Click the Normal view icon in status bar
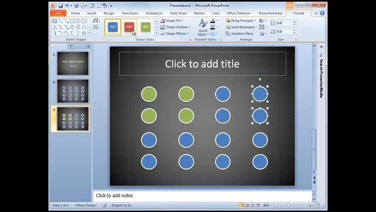This screenshot has width=376, height=212. [241, 206]
